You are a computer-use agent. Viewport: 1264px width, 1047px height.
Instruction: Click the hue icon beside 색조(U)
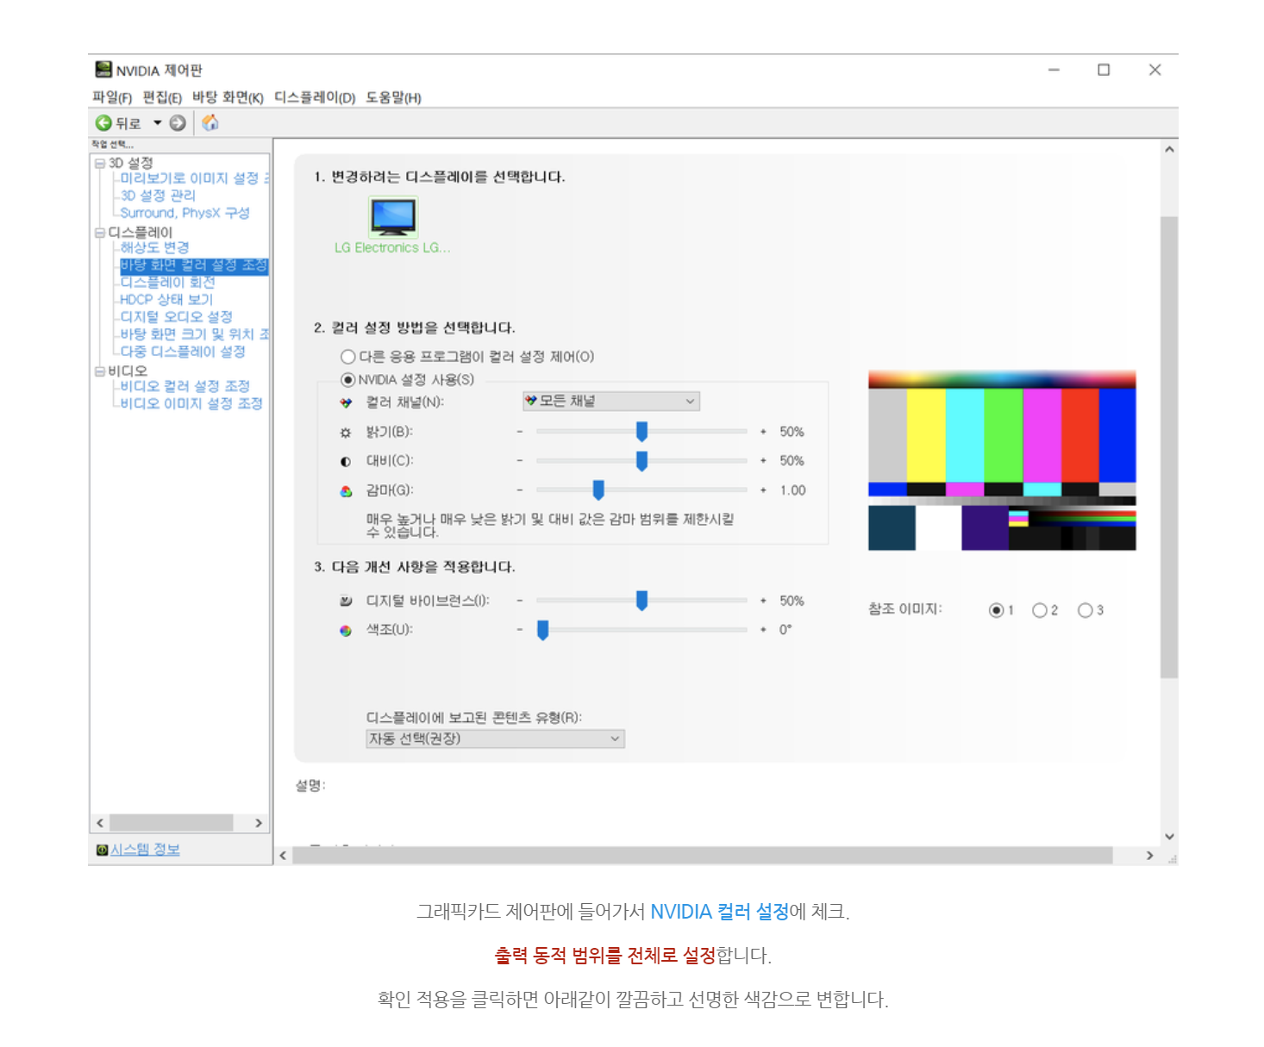pyautogui.click(x=346, y=631)
